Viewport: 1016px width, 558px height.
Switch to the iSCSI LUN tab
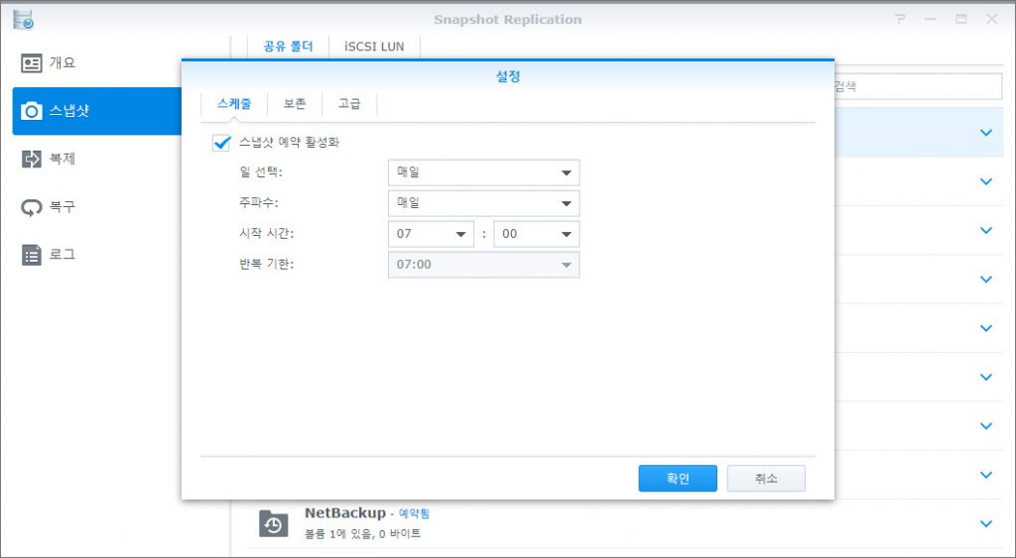click(x=374, y=47)
